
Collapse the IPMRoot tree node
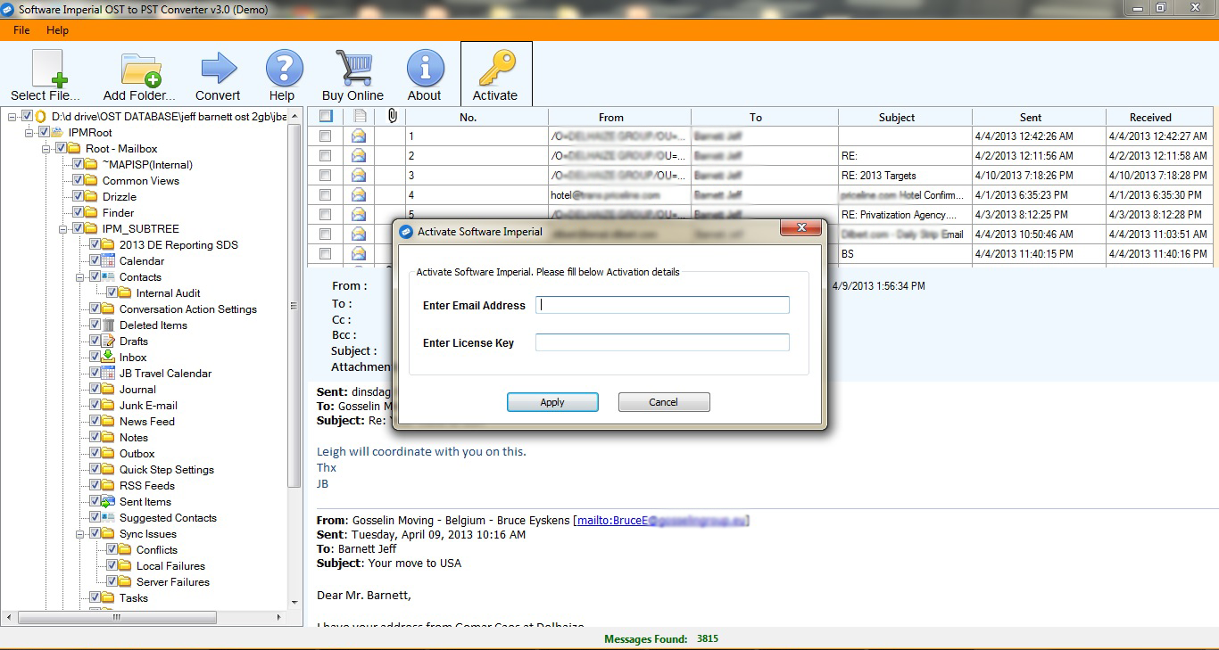click(29, 132)
